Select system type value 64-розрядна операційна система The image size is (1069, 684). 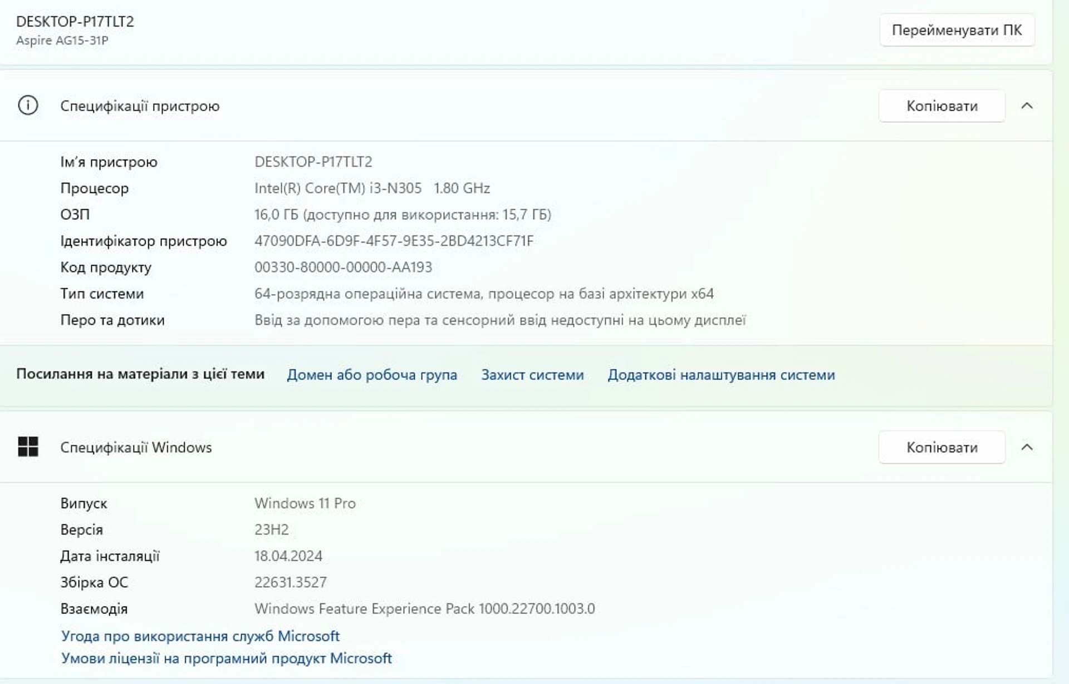[368, 294]
